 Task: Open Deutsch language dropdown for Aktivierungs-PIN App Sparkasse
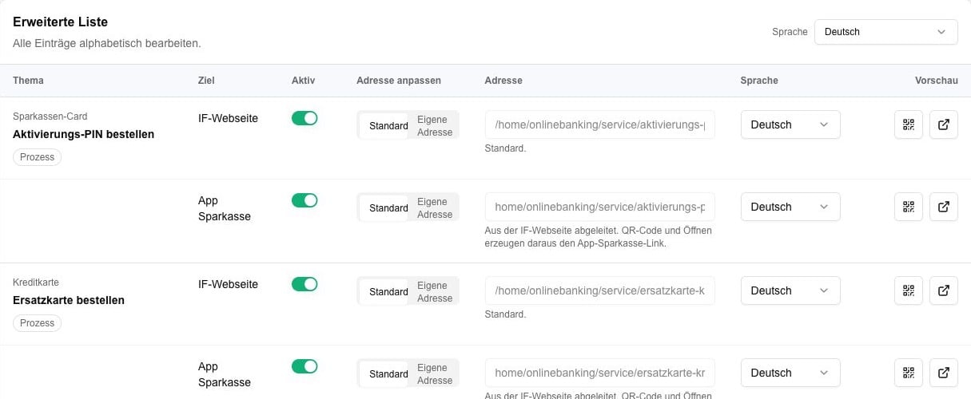pyautogui.click(x=790, y=207)
